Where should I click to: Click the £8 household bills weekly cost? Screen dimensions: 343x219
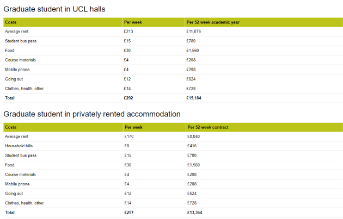pos(127,146)
